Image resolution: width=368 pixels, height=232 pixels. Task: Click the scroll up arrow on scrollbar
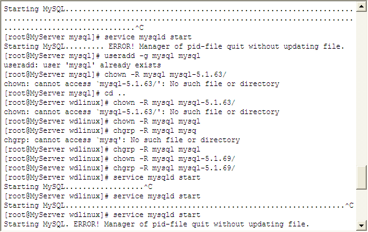(x=361, y=7)
